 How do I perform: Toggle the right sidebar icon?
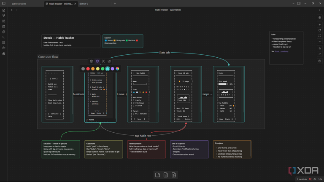point(299,3)
